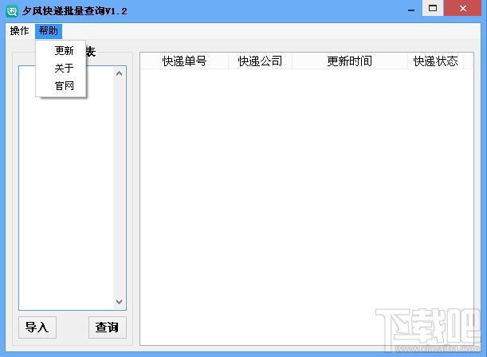Viewport: 487px width, 357px height.
Task: Choose the 关于 menu entry
Action: [64, 69]
